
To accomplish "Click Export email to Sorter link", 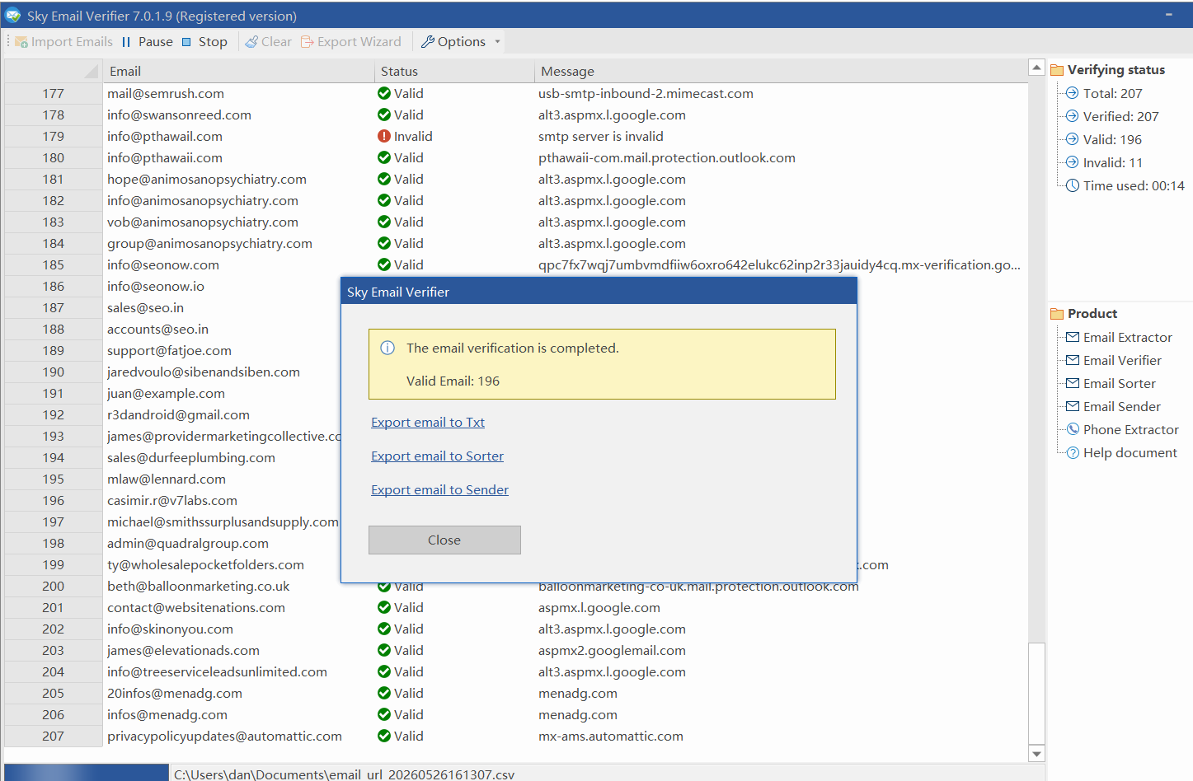I will point(437,456).
